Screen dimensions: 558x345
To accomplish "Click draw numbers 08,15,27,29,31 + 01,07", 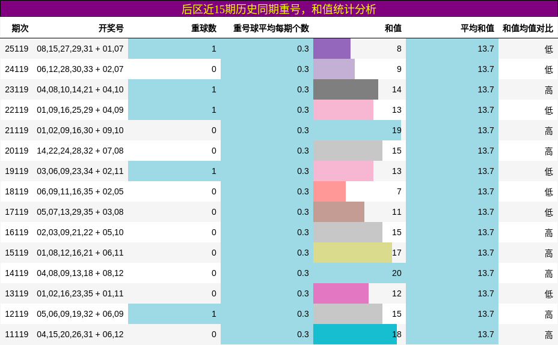I will pos(80,49).
